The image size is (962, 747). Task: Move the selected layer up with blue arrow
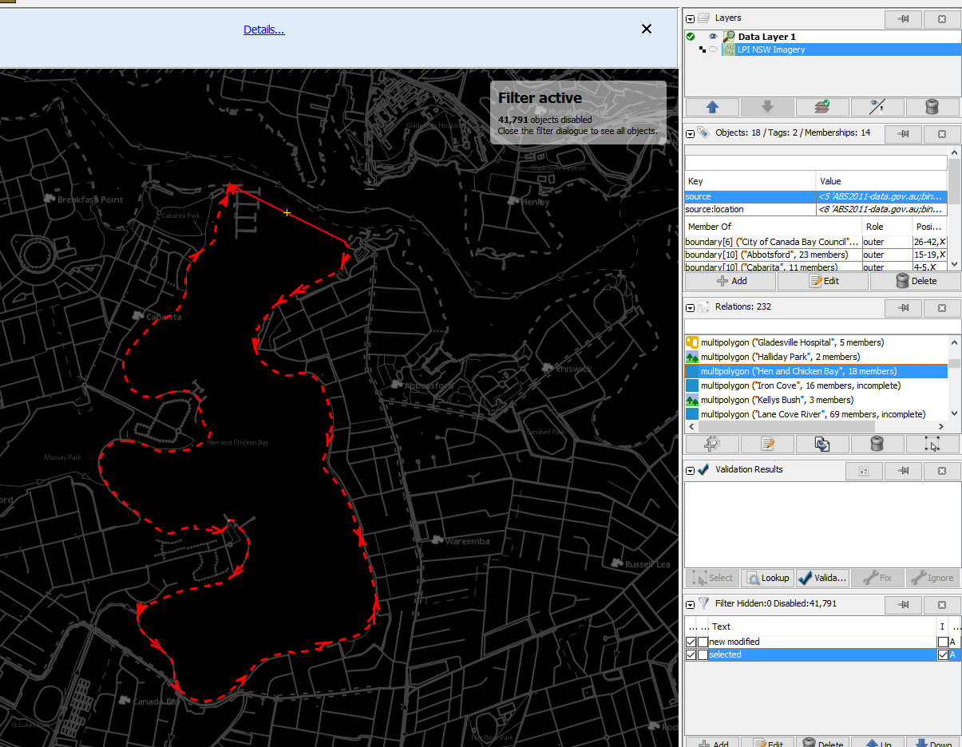pyautogui.click(x=712, y=107)
